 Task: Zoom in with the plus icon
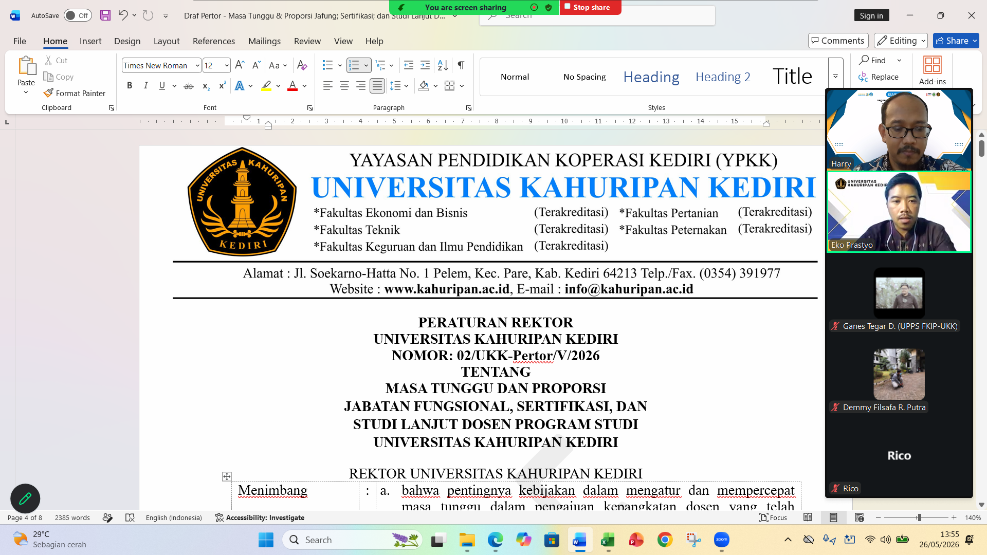[954, 517]
